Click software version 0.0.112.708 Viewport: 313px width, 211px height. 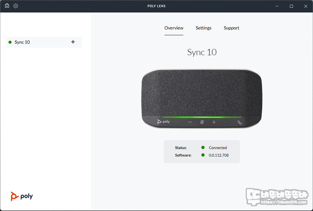[219, 155]
